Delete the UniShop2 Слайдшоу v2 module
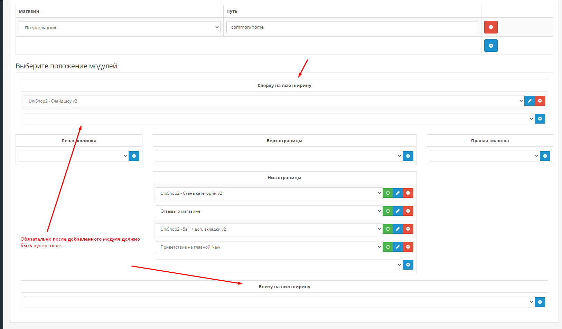 pyautogui.click(x=540, y=101)
